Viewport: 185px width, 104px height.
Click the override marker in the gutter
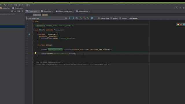29,34
